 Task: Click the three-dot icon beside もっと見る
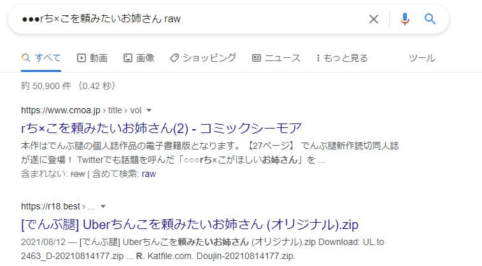coord(318,58)
